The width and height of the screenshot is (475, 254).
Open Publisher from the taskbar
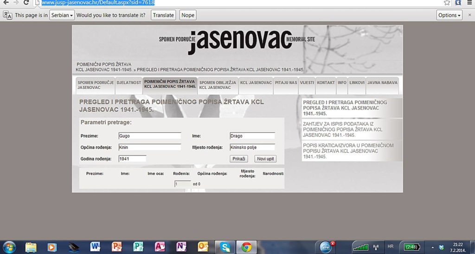pos(138,247)
